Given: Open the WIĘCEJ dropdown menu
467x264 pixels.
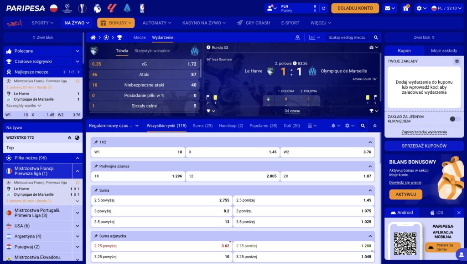Looking at the screenshot, I should [x=321, y=23].
